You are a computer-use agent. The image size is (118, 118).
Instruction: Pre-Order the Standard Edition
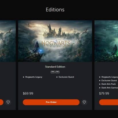[51, 102]
